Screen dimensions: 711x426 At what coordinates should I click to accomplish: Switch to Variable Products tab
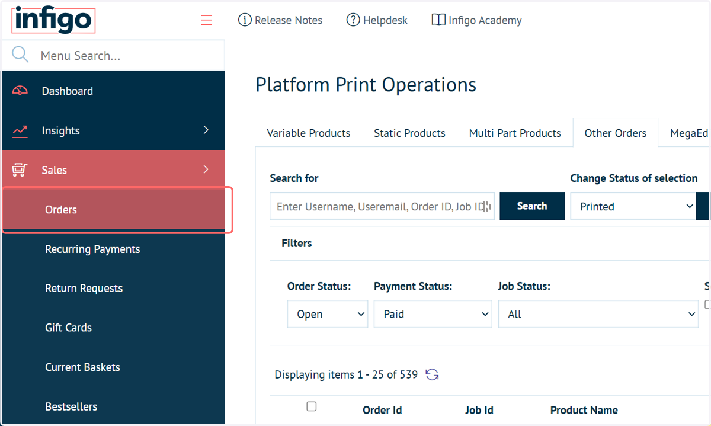pyautogui.click(x=309, y=133)
